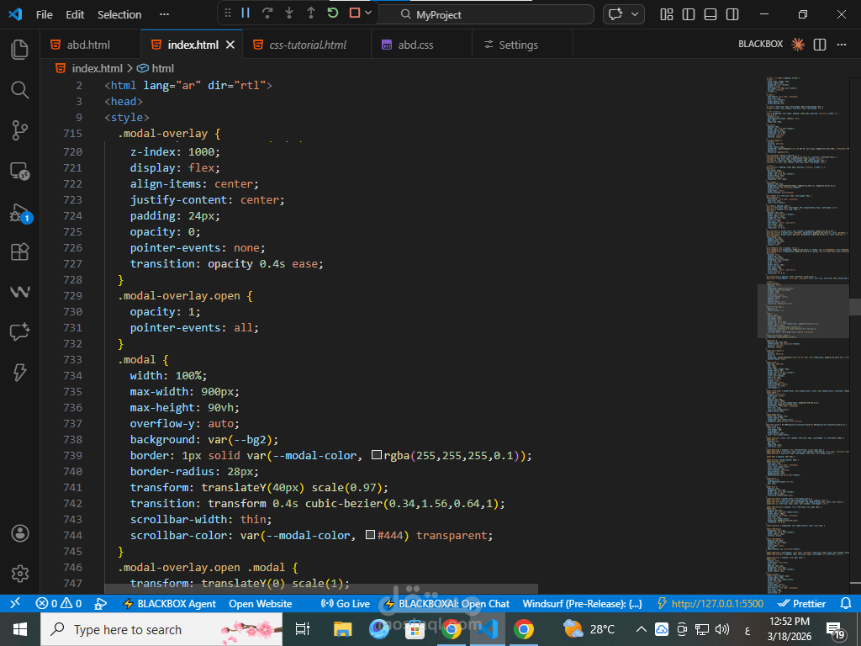Open Run and Debug view
The width and height of the screenshot is (861, 646).
21,213
